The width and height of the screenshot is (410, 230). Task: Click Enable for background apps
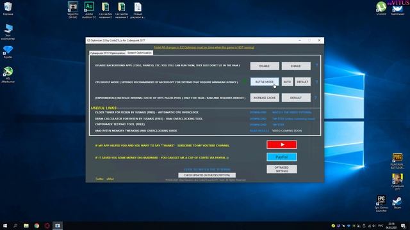[x=296, y=66]
